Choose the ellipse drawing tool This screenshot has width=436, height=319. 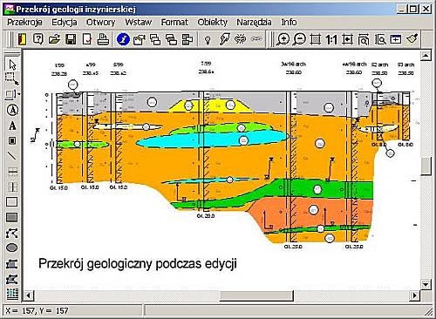point(12,248)
